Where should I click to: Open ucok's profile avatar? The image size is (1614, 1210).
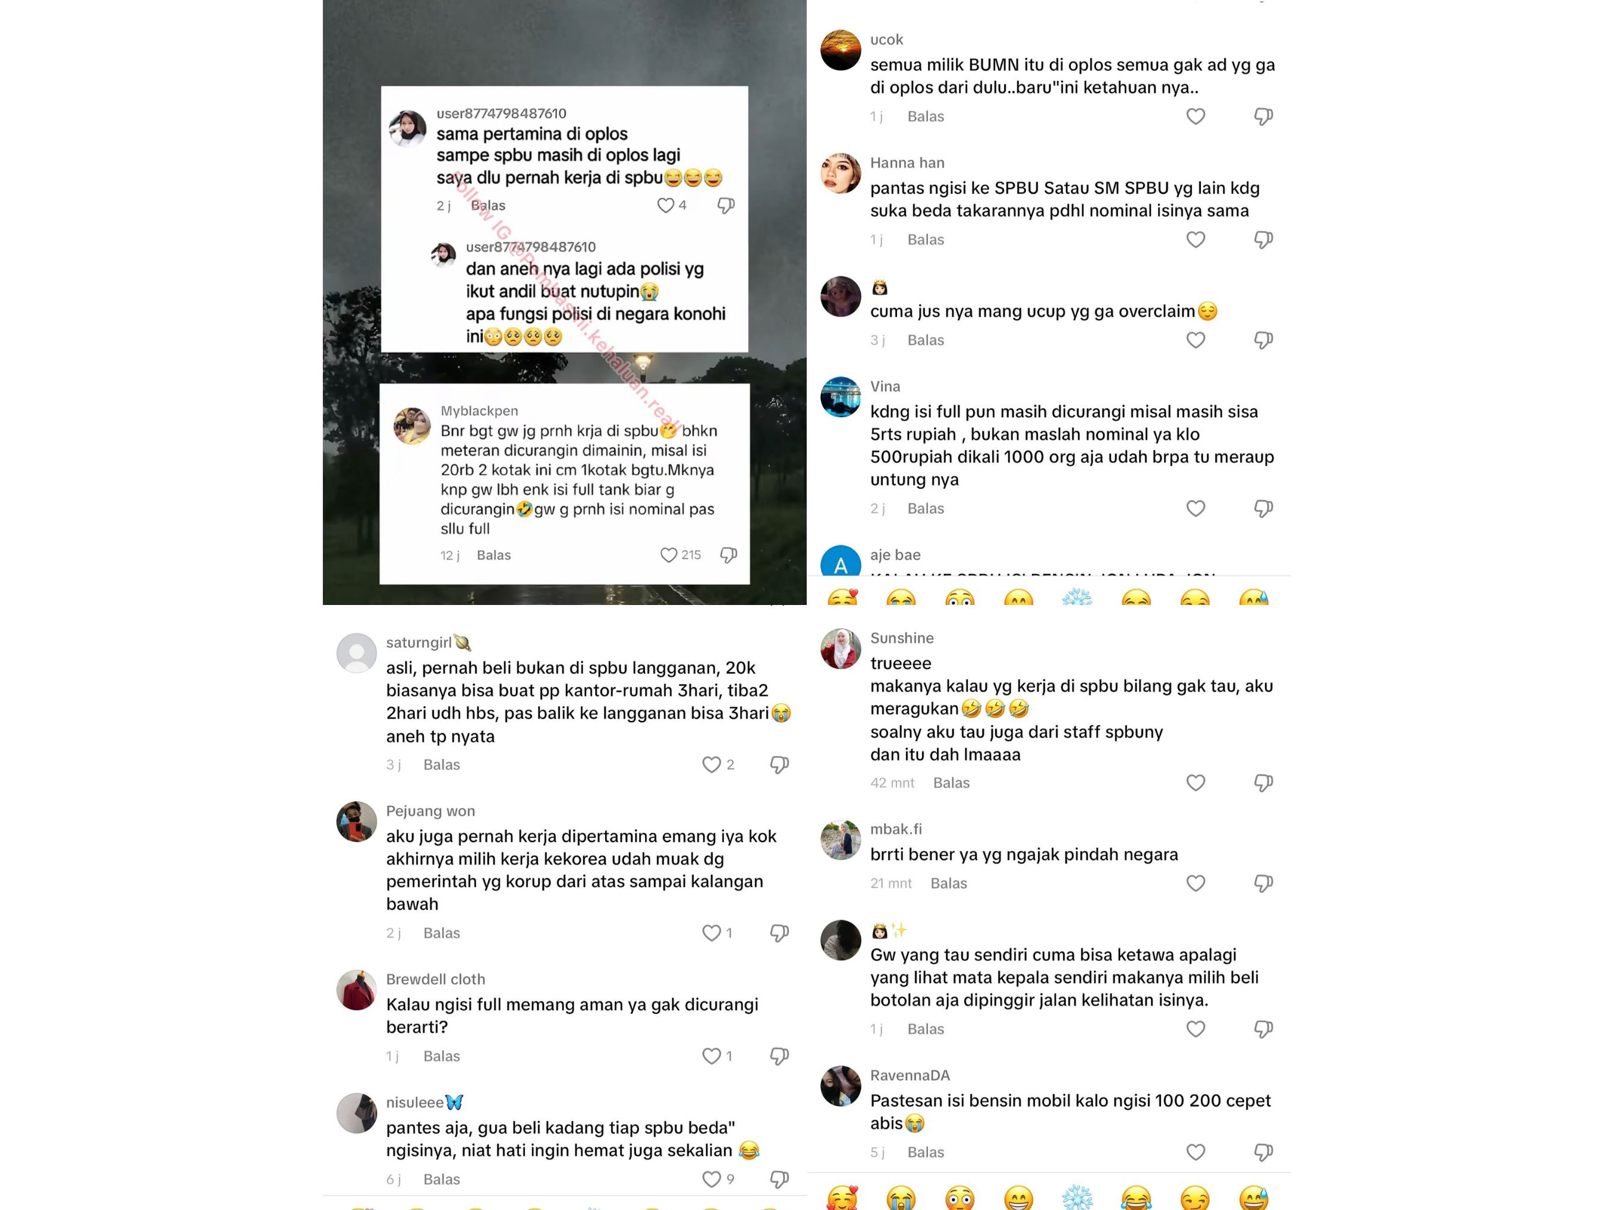coord(841,49)
